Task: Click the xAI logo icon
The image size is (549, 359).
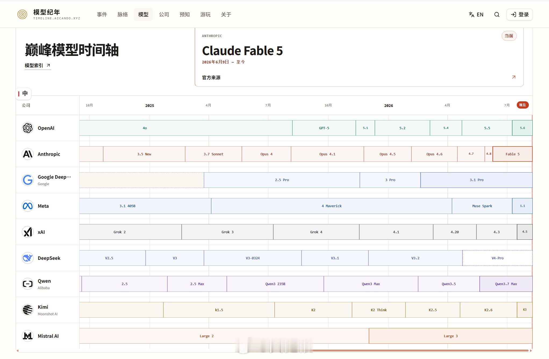Action: (28, 232)
